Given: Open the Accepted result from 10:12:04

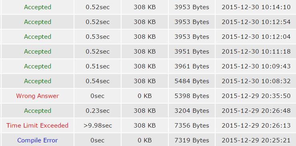Looking at the screenshot, I should (x=38, y=37).
